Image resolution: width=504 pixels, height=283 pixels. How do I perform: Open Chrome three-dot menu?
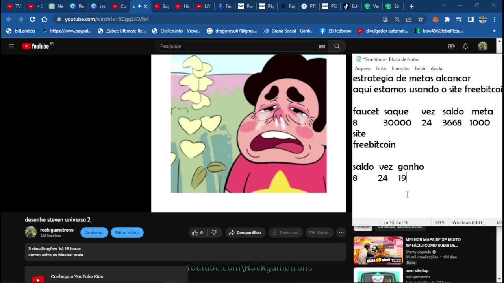click(x=495, y=19)
